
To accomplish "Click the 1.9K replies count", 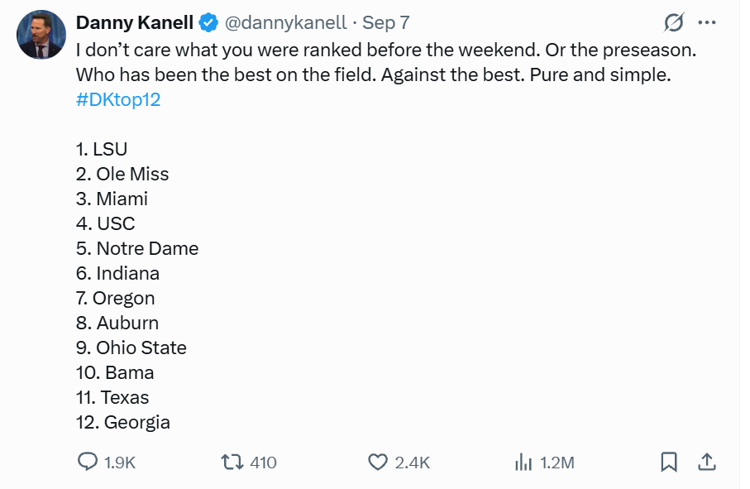I will (120, 463).
